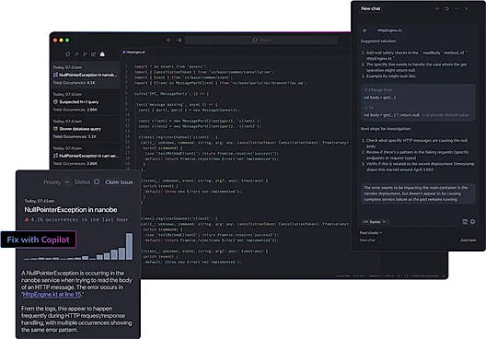Expand the 'Past chats' dropdown
Image resolution: width=486 pixels, height=339 pixels.
(371, 233)
